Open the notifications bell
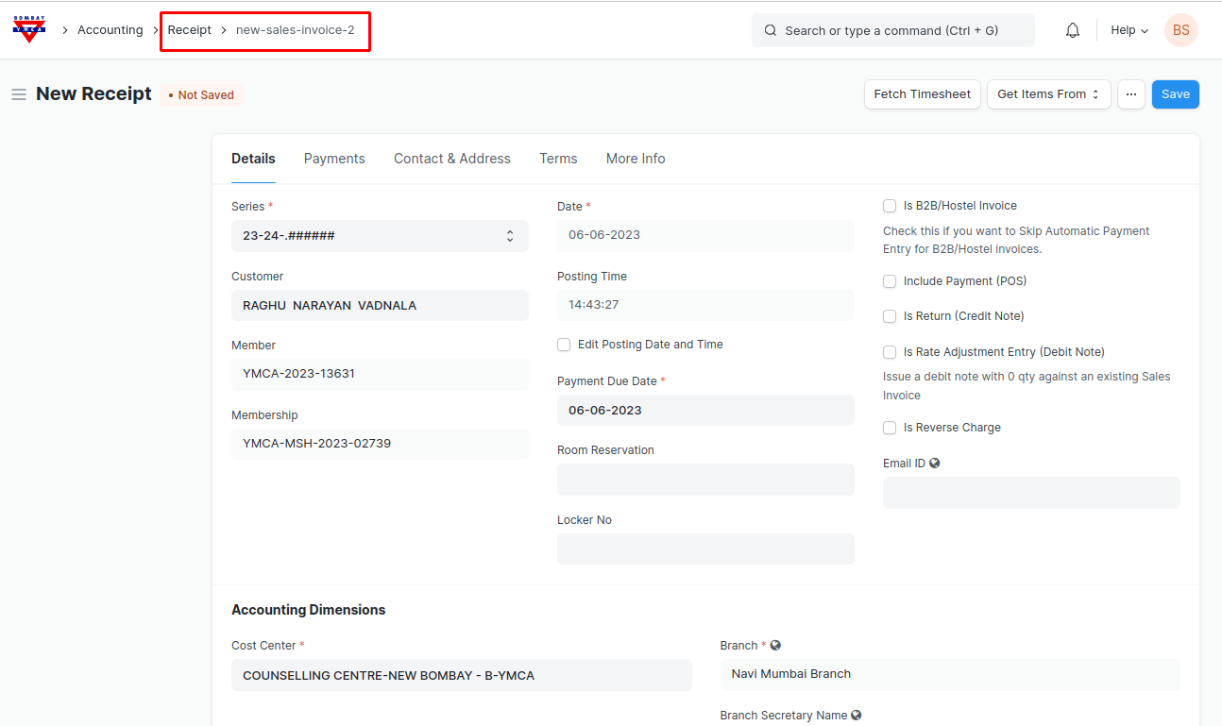The height and width of the screenshot is (726, 1222). 1072,30
